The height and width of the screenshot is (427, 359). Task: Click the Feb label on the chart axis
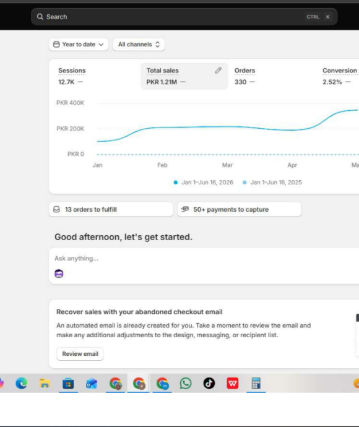[162, 165]
